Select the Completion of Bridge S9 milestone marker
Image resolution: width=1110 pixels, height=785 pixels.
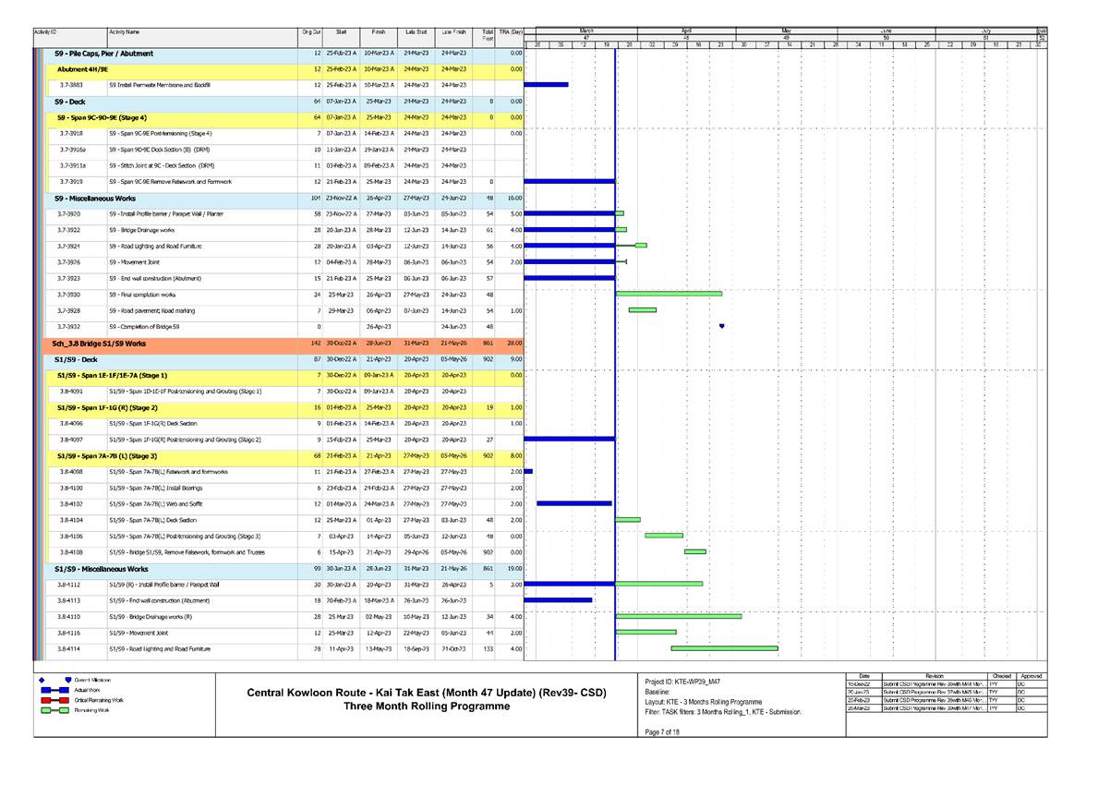point(721,326)
